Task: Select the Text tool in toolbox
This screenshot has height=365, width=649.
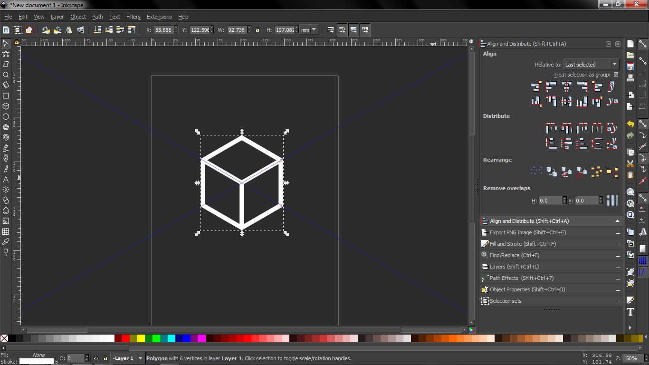Action: [x=6, y=179]
